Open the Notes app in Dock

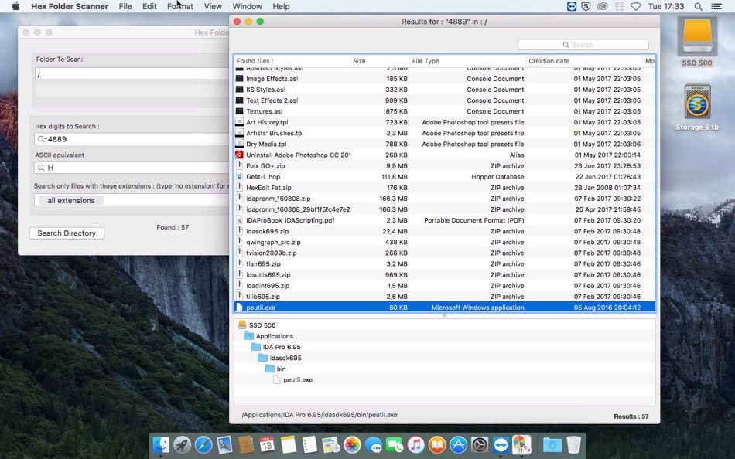pyautogui.click(x=289, y=444)
